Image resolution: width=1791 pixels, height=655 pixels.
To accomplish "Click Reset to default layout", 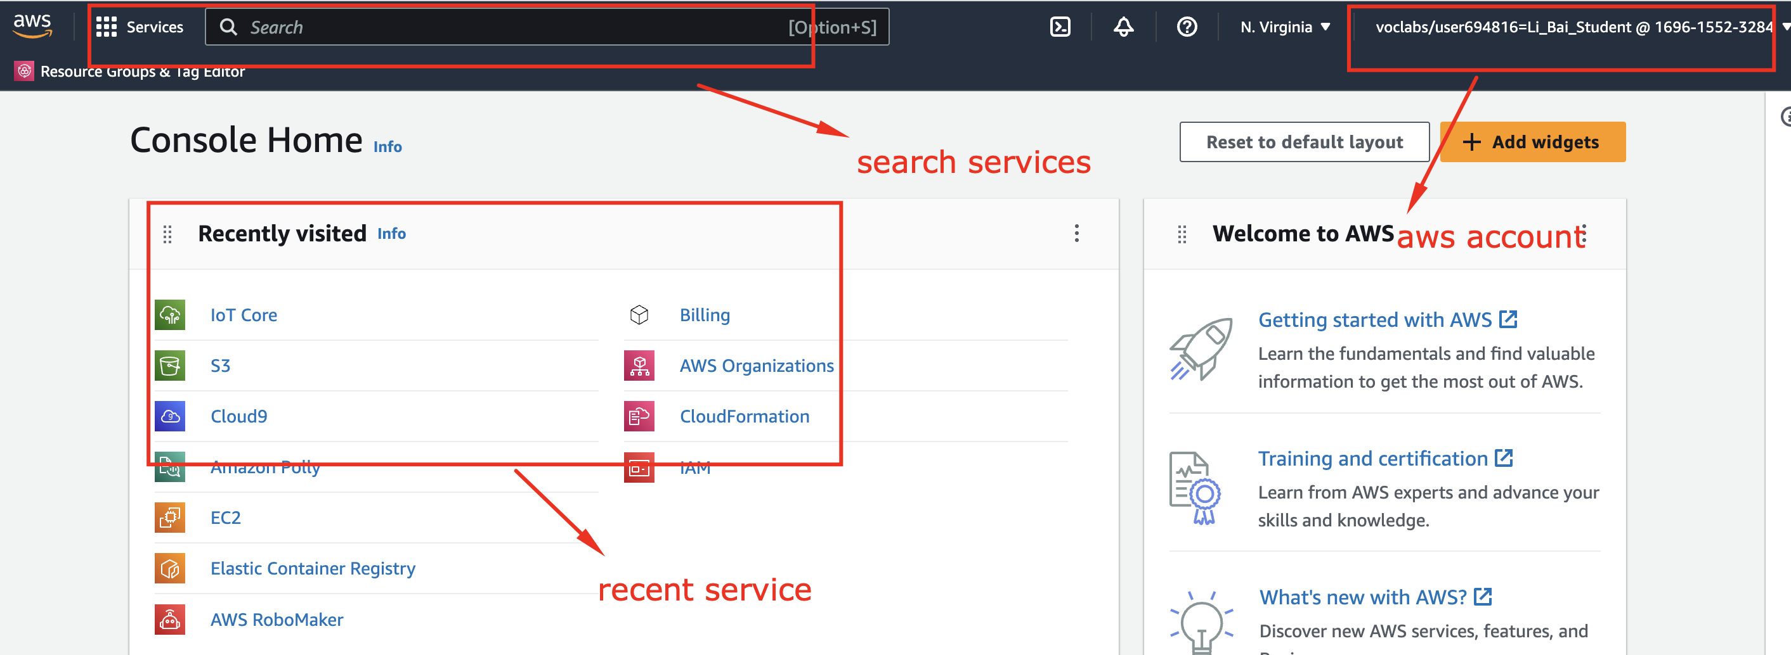I will coord(1304,142).
